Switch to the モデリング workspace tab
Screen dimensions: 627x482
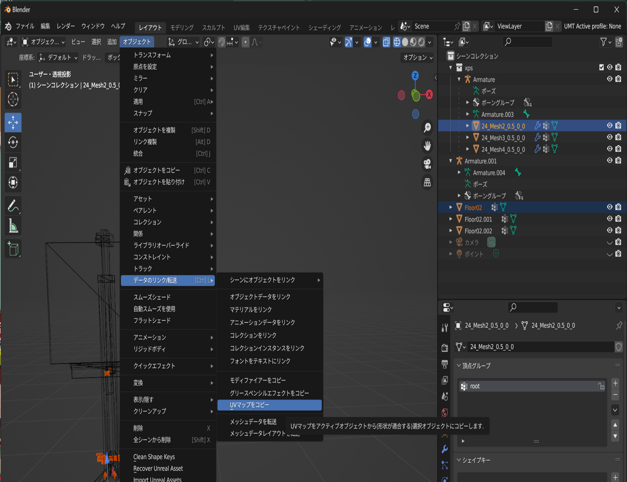tap(182, 28)
